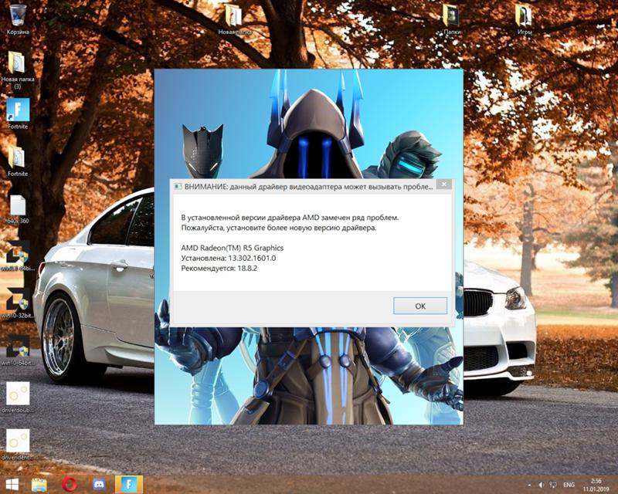Click the text 'AMD Radeon(TM) R5 Graphics'
The height and width of the screenshot is (494, 618).
[233, 248]
